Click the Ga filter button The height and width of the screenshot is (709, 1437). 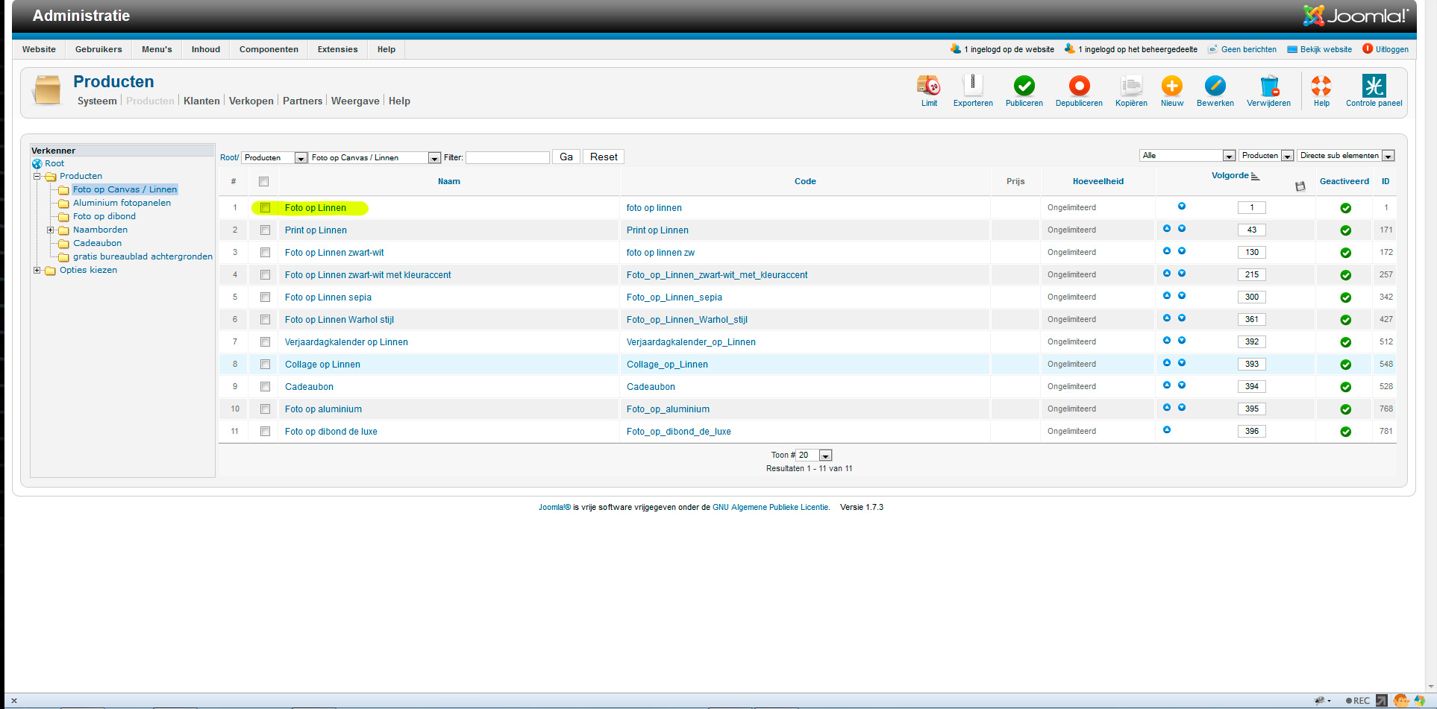[x=566, y=157]
